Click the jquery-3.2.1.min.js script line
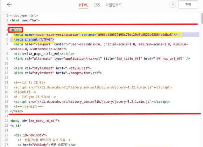The width and height of the screenshot is (203, 147). pos(92,102)
